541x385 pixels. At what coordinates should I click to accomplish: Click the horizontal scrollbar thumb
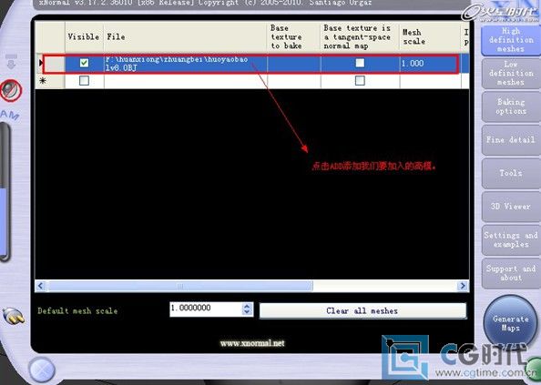coord(180,286)
